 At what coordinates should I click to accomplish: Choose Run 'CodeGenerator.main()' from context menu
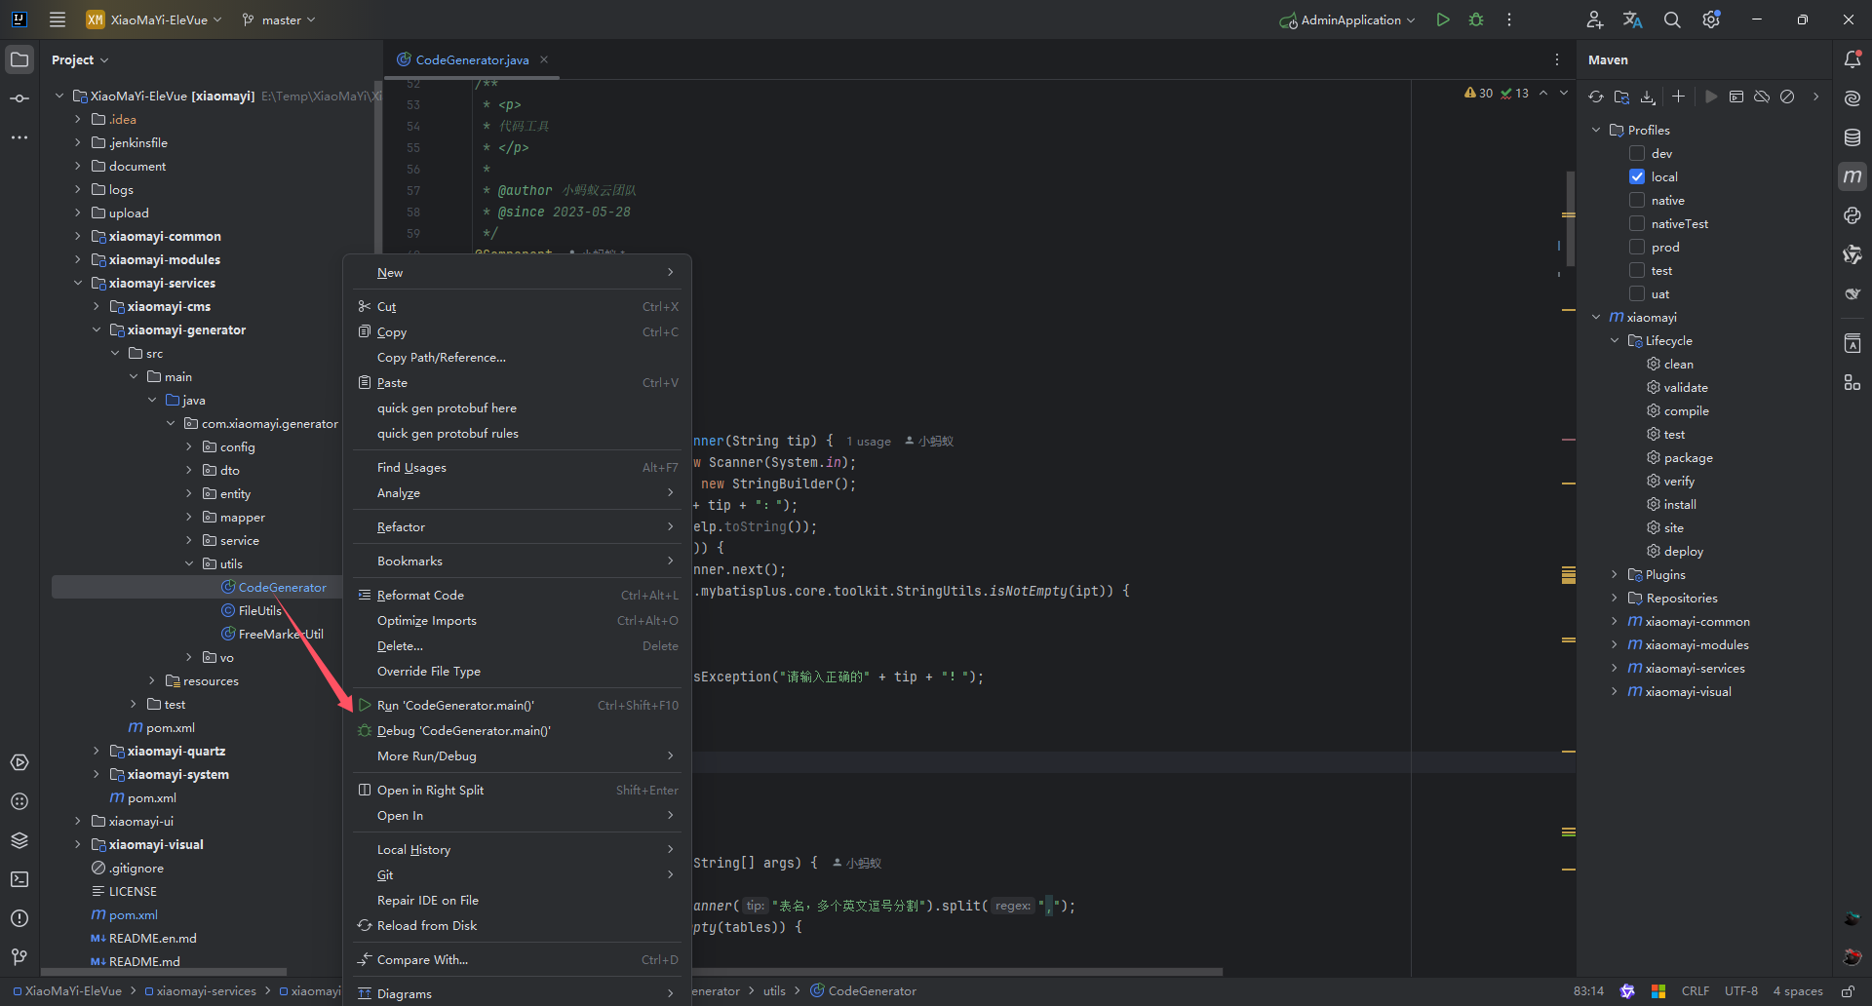(x=455, y=705)
